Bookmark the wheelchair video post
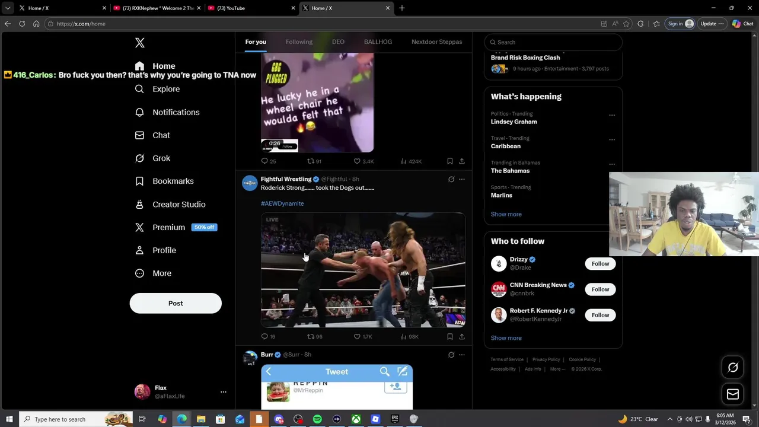759x427 pixels. [x=450, y=161]
